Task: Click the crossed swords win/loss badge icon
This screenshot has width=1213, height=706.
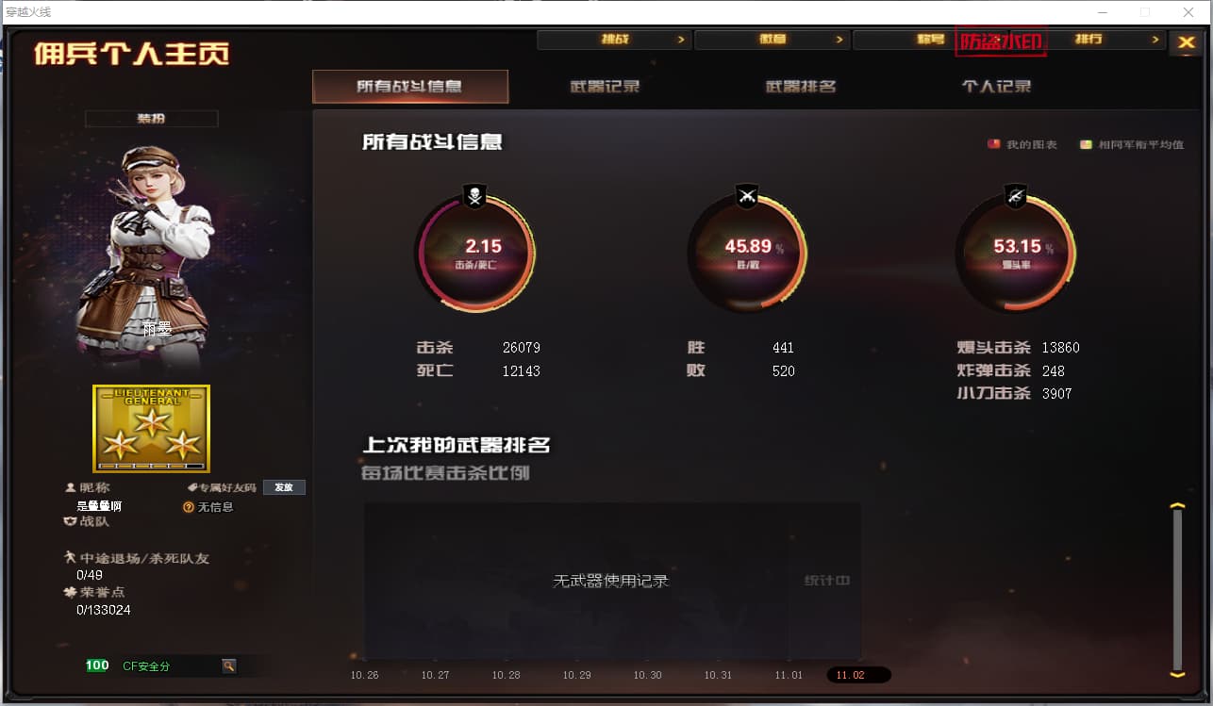Action: coord(747,196)
